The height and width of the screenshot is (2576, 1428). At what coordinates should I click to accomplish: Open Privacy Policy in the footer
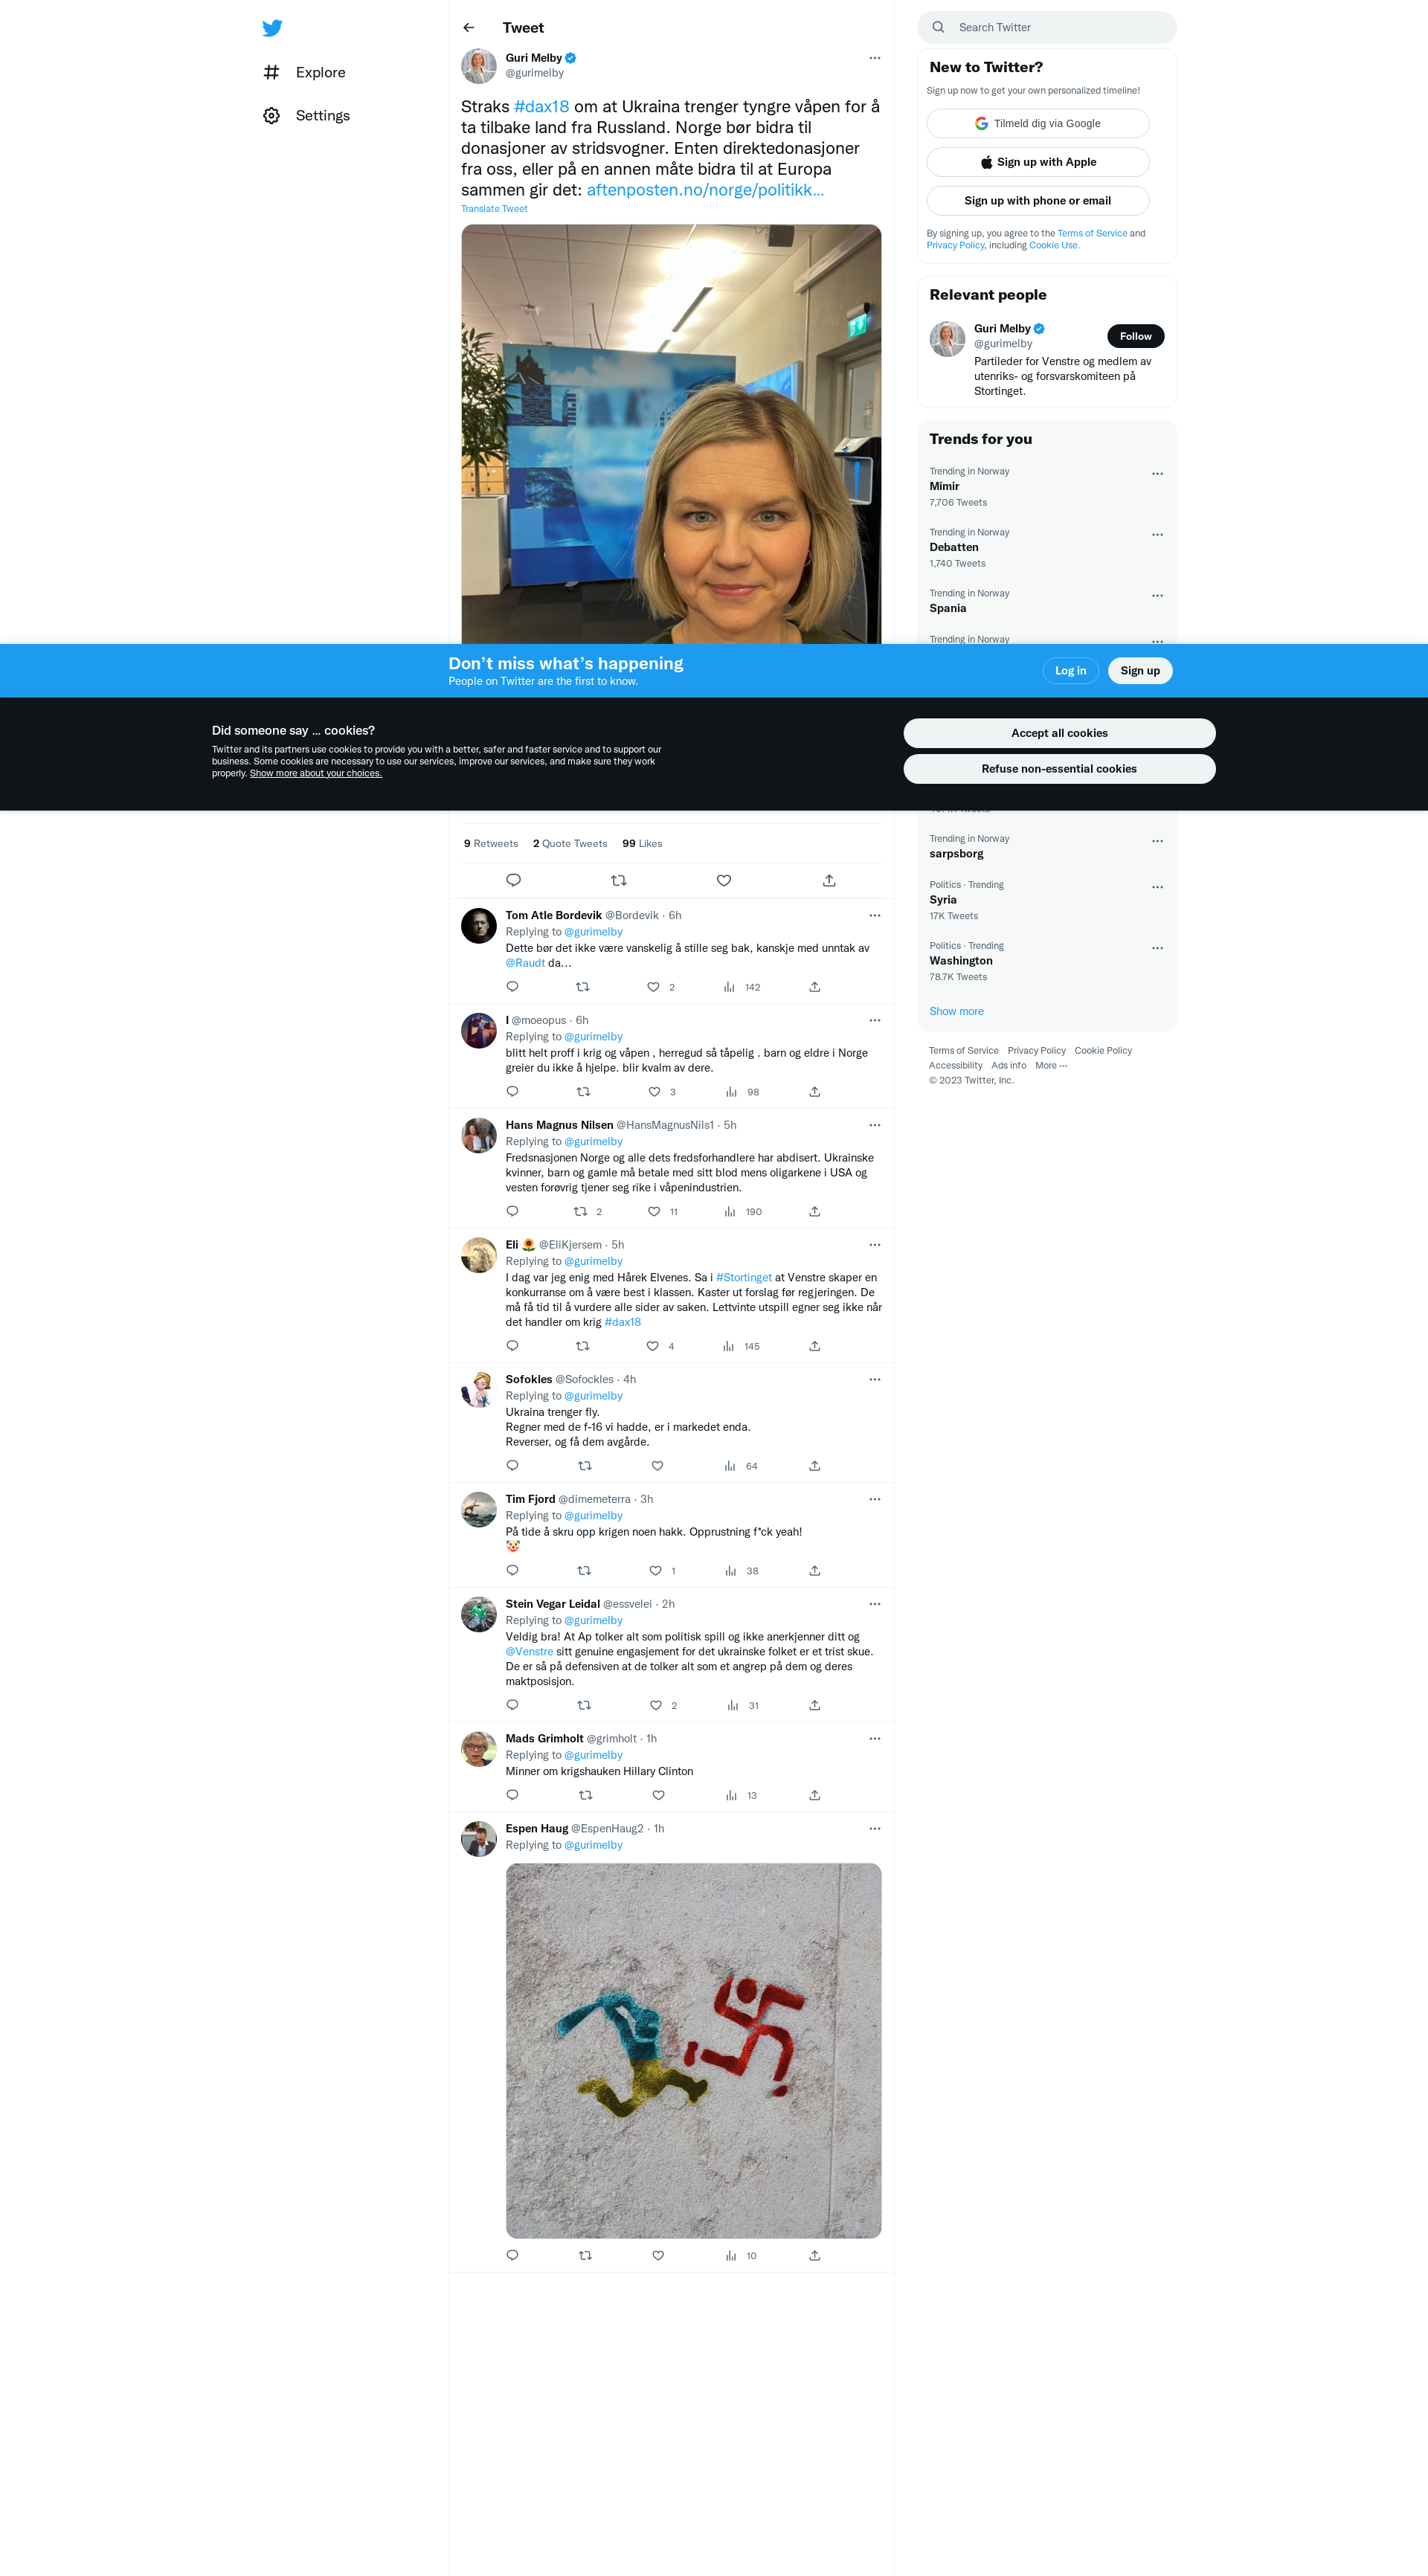click(x=1036, y=1051)
